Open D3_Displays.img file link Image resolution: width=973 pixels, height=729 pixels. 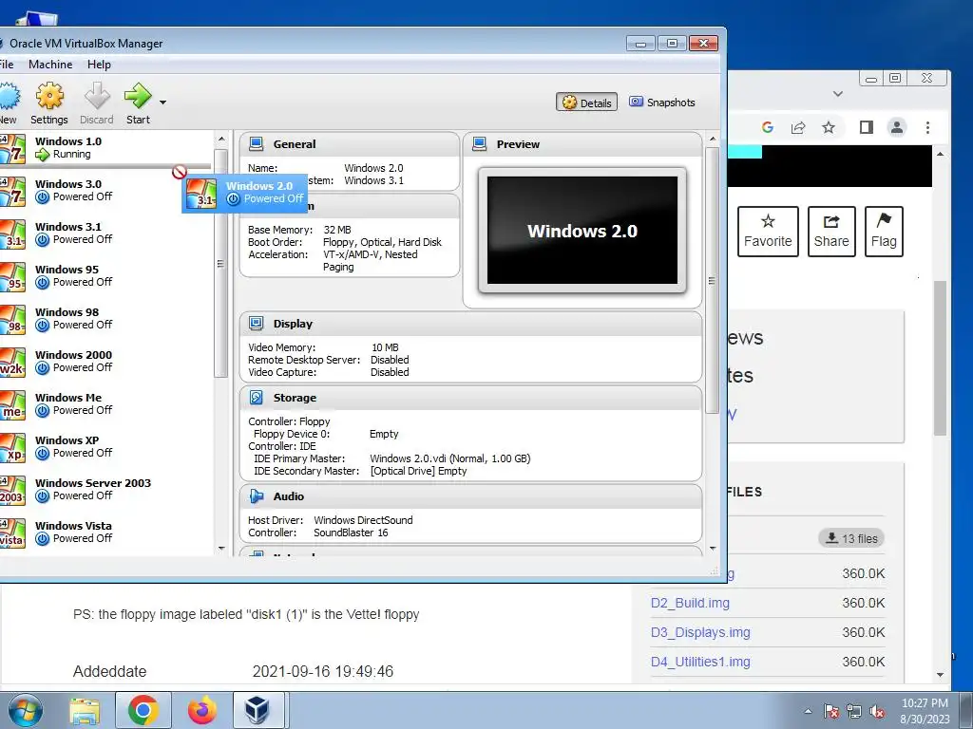(x=700, y=632)
